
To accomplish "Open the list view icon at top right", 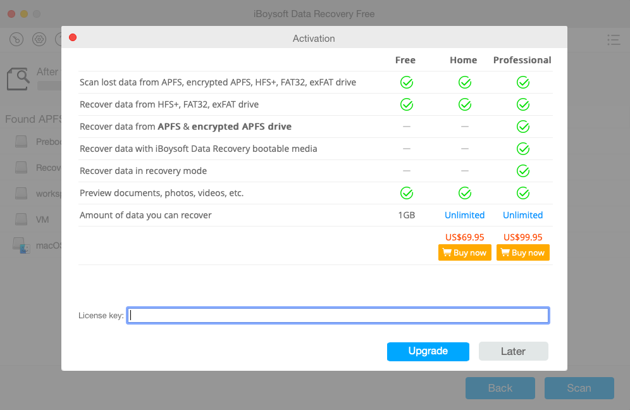I will [x=613, y=39].
